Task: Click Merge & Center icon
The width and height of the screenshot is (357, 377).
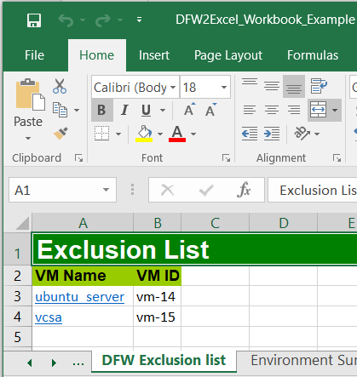Action: pyautogui.click(x=318, y=110)
